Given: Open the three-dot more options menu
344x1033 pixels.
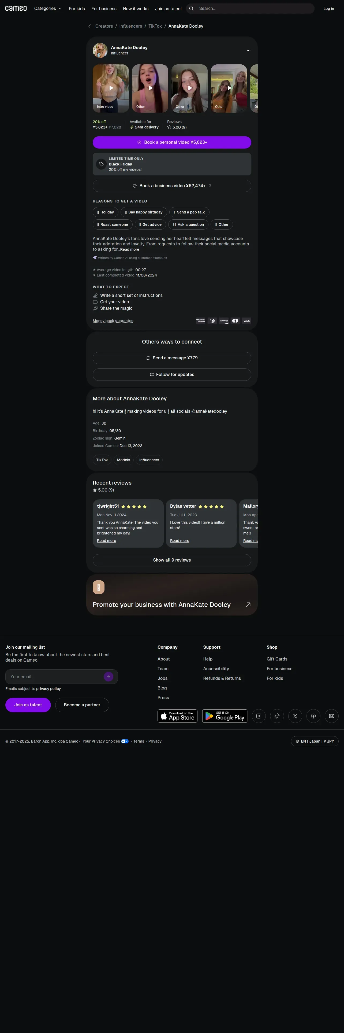Looking at the screenshot, I should 249,50.
